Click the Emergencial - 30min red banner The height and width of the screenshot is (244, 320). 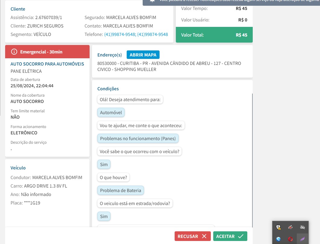click(47, 52)
